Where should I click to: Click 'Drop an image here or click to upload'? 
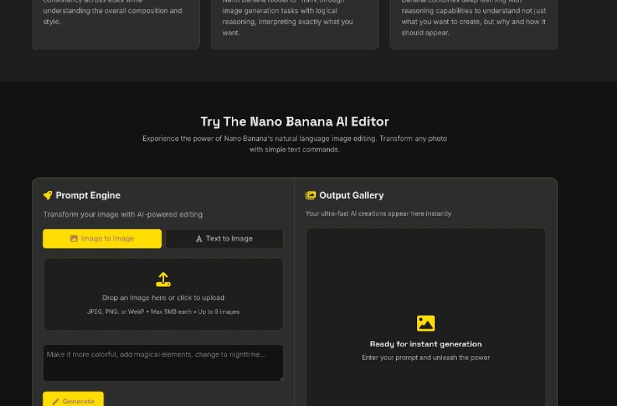click(163, 298)
